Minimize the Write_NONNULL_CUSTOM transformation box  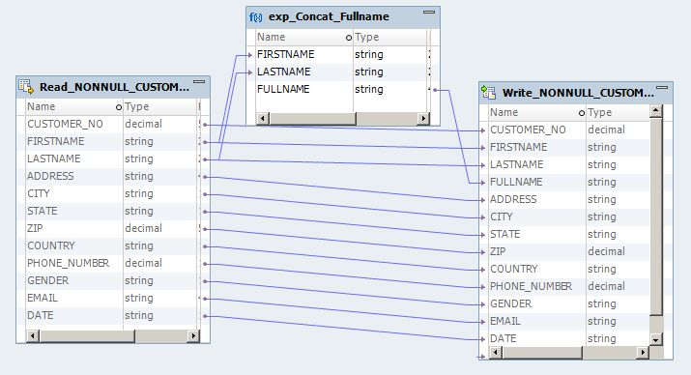pyautogui.click(x=662, y=87)
